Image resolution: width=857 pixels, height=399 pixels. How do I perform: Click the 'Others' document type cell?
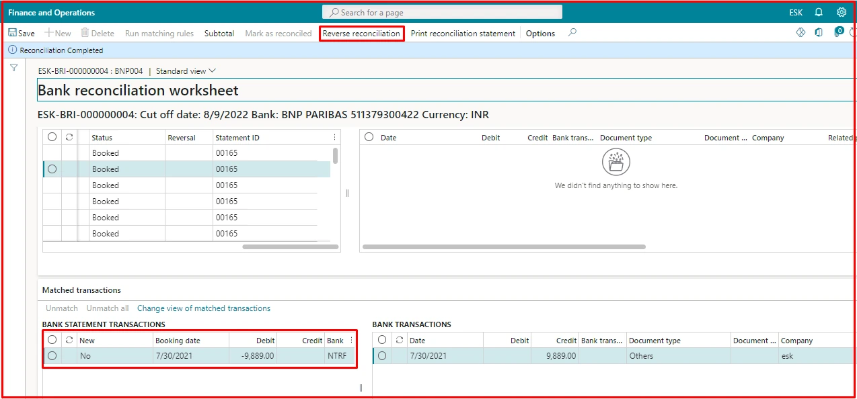pos(679,356)
